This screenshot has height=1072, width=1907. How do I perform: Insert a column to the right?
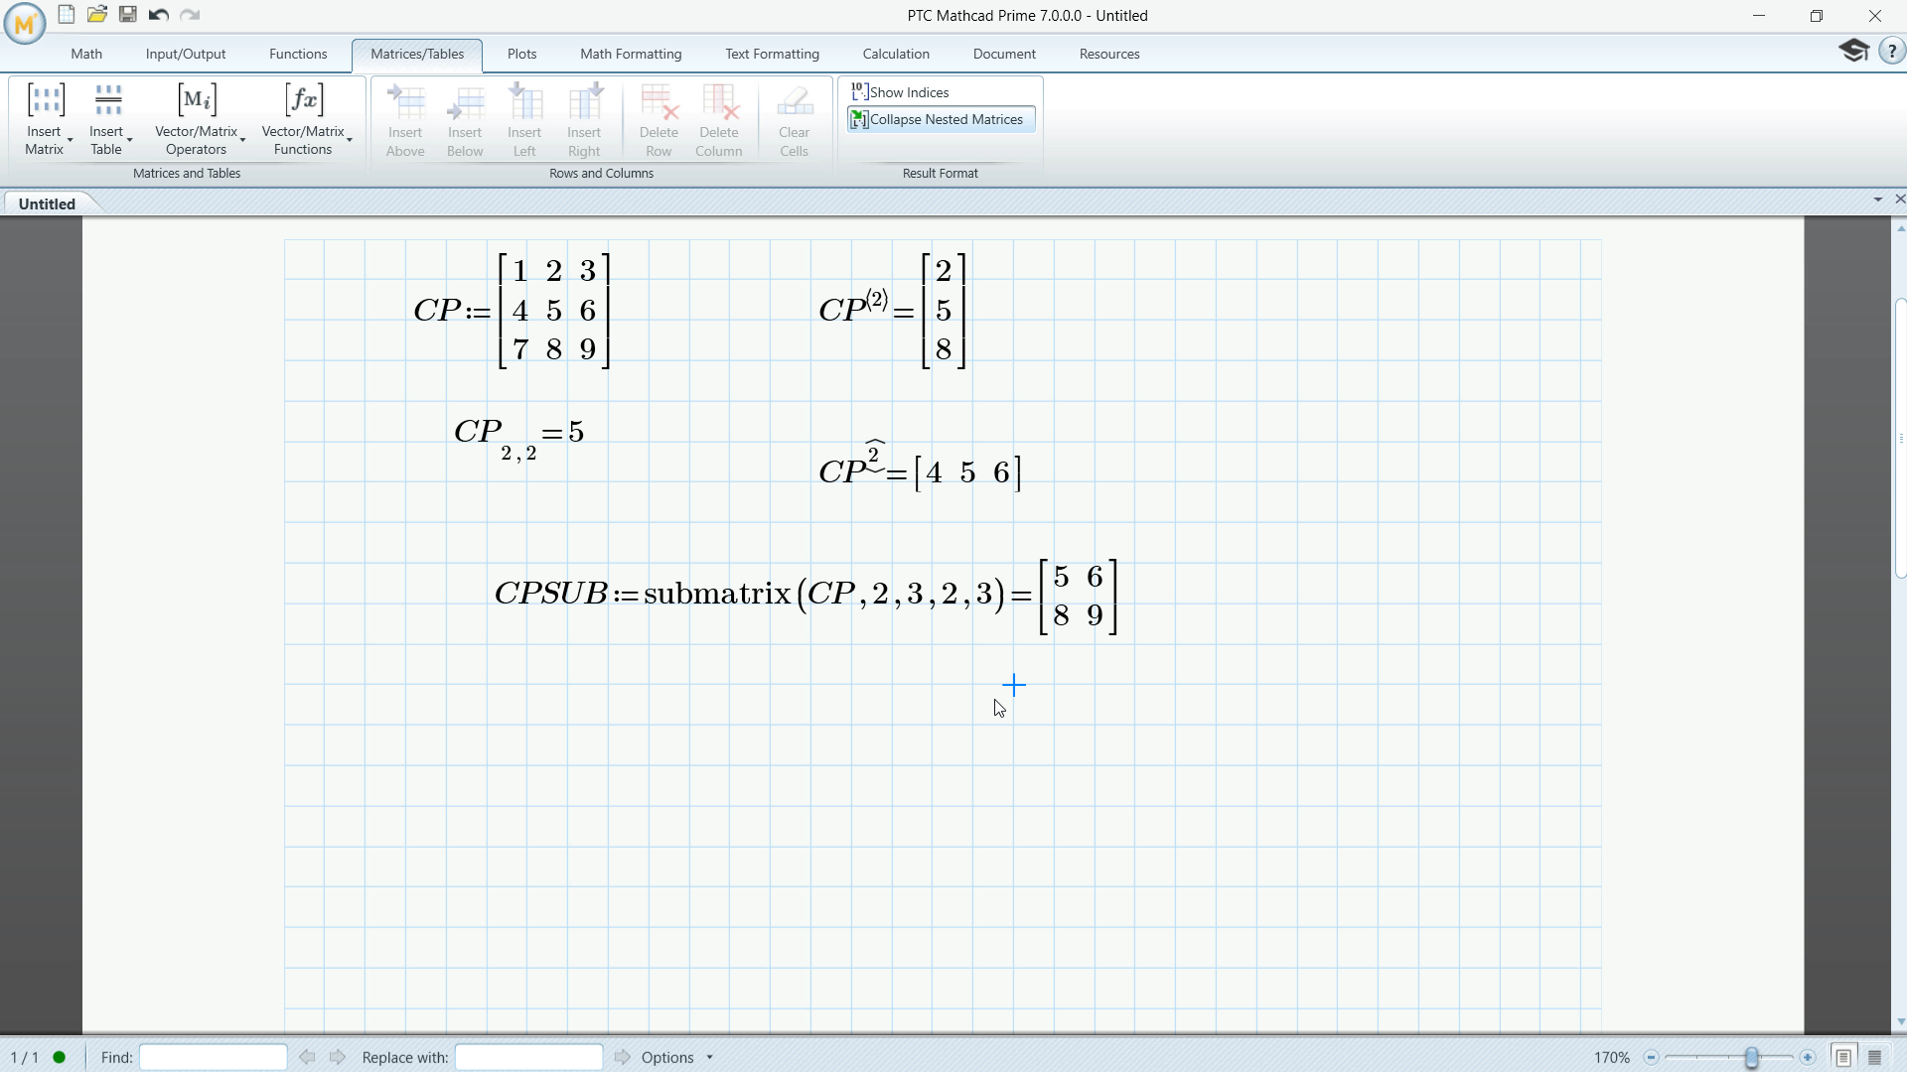click(x=583, y=117)
